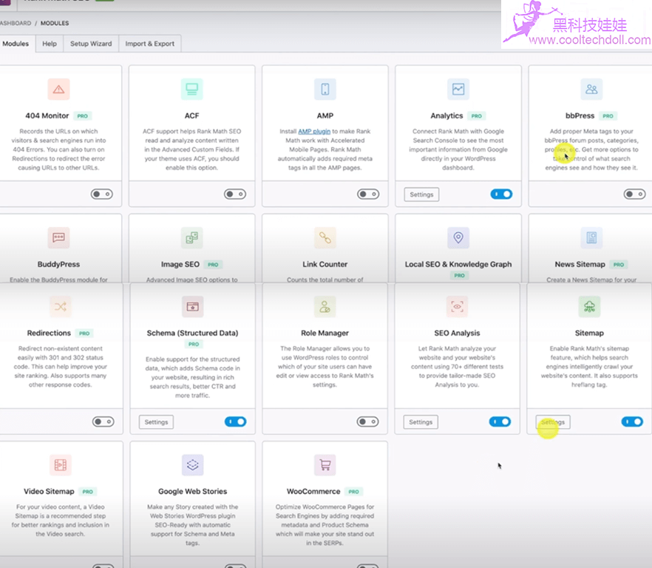Open Sitemap module Settings button
Screen dimensions: 652x568
[x=553, y=422]
